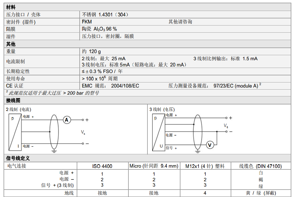Viewport: 294px width, 197px height.
Task: Select the 压力接口 / 壳体 row label
Action: pos(23,15)
